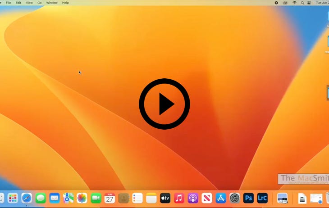Open the View menu
329x208 pixels.
coord(29,3)
